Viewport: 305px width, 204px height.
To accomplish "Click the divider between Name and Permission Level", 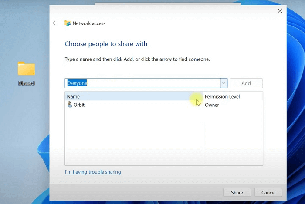I will tap(203, 96).
